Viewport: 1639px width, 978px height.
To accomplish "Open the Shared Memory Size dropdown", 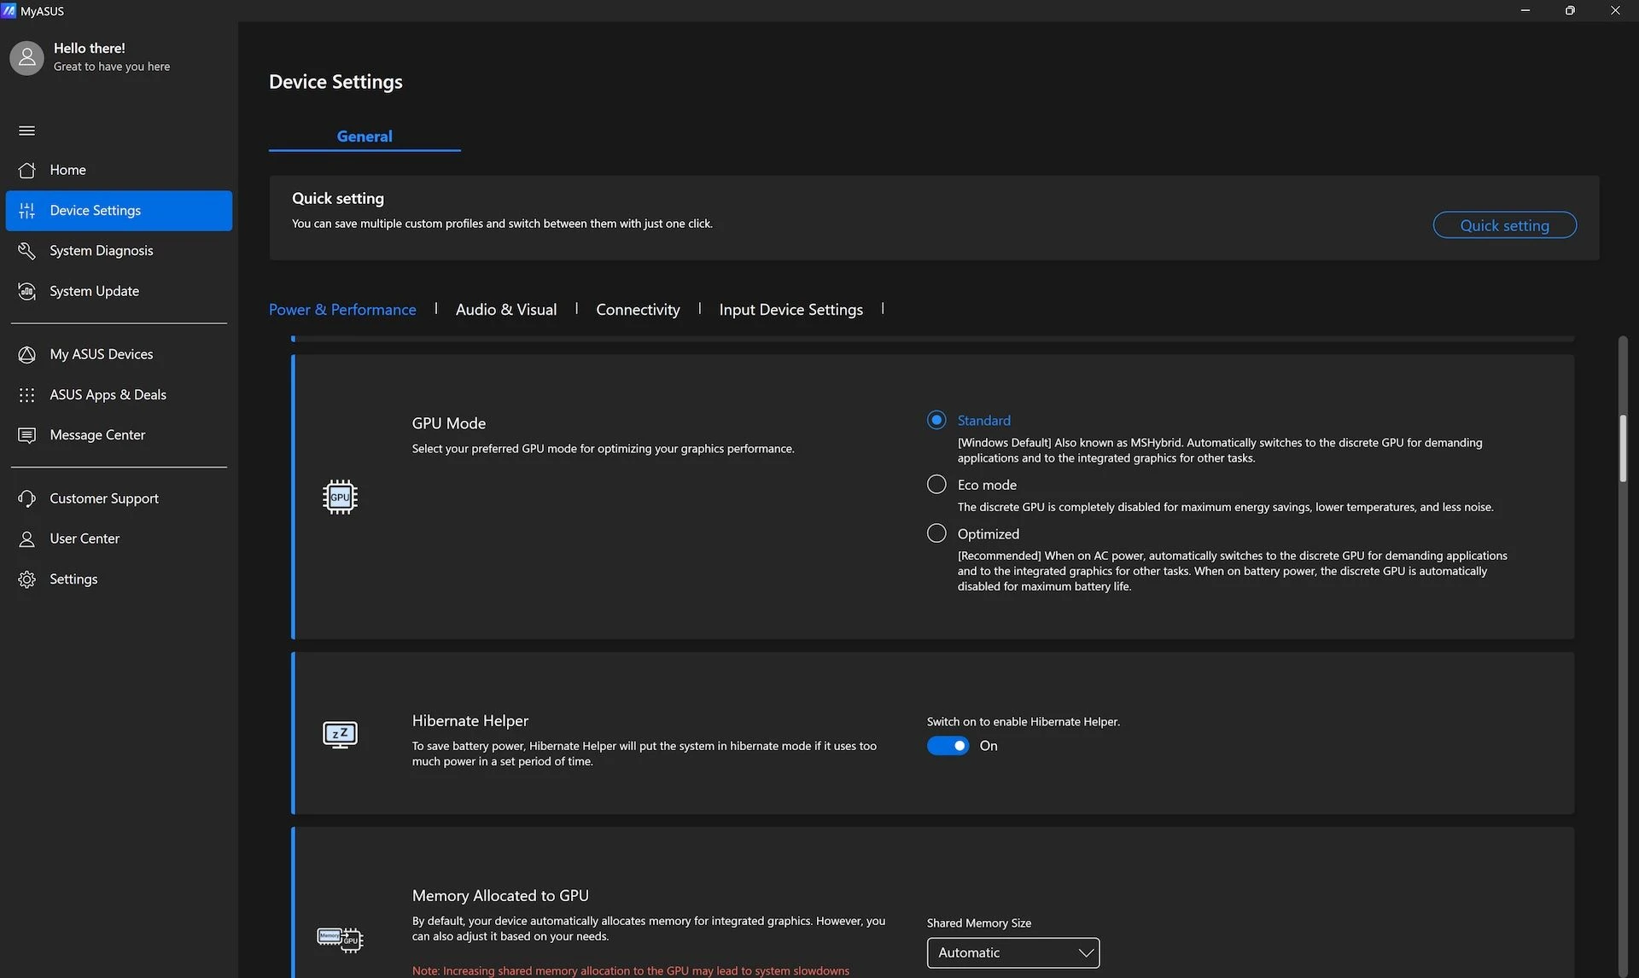I will [x=1013, y=952].
